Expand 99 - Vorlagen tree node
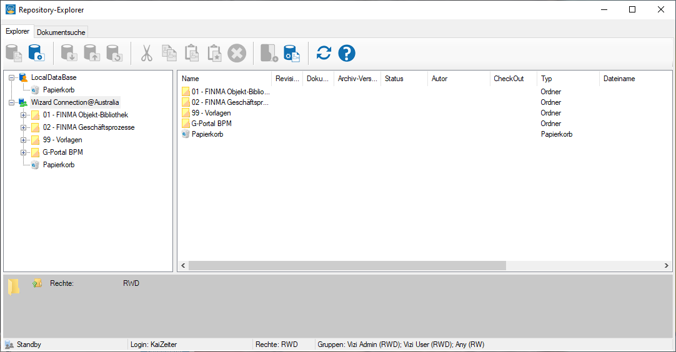Viewport: 676px width, 352px height. 24,140
